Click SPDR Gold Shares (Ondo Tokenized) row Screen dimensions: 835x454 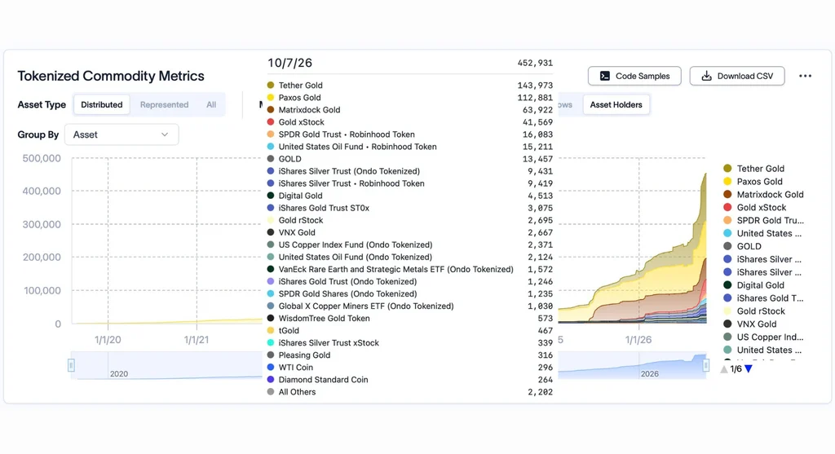[409, 293]
